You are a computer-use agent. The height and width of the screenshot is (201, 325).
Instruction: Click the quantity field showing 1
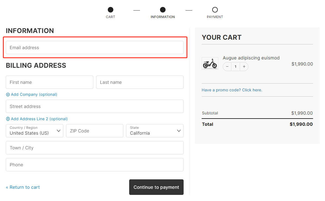236,67
